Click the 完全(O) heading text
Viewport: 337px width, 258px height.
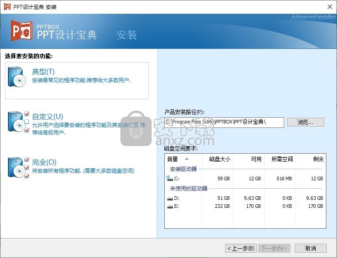tap(44, 162)
